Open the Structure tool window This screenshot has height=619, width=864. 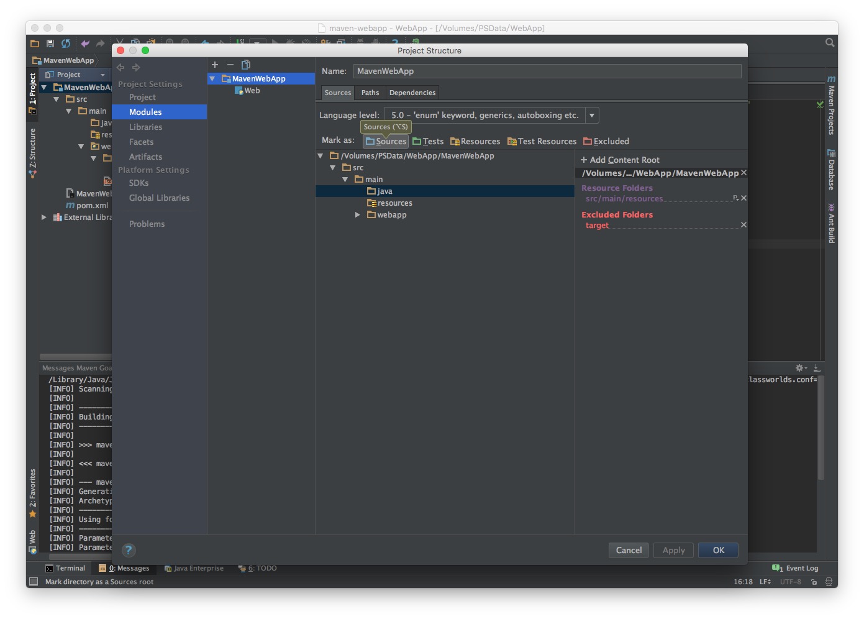(32, 154)
